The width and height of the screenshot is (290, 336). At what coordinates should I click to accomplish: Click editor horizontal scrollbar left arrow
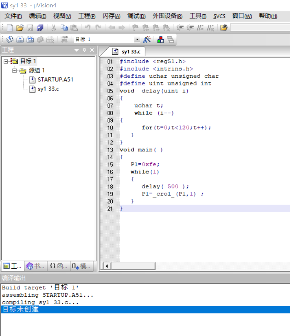(106, 266)
